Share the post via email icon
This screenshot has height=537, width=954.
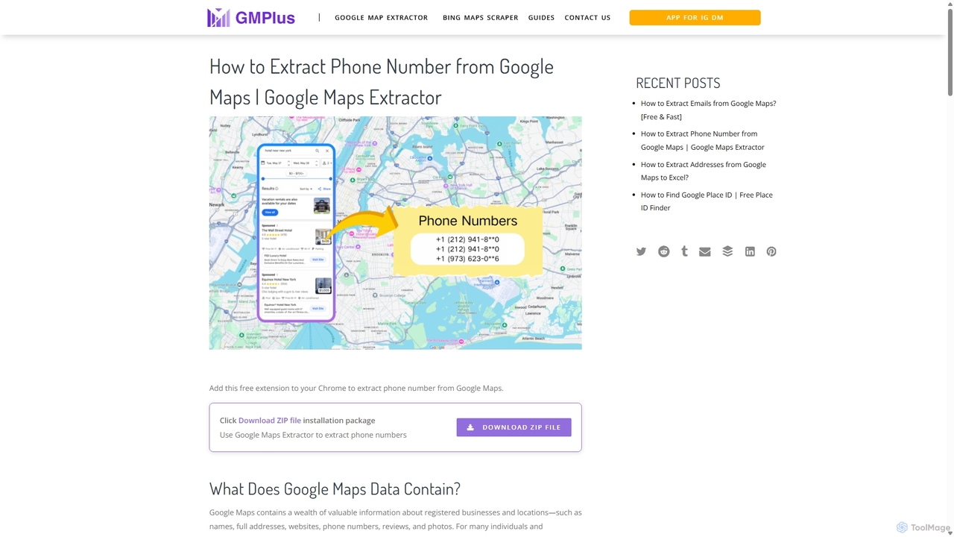click(704, 251)
